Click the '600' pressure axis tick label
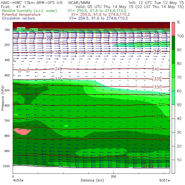The height and width of the screenshot is (185, 185). (7, 105)
